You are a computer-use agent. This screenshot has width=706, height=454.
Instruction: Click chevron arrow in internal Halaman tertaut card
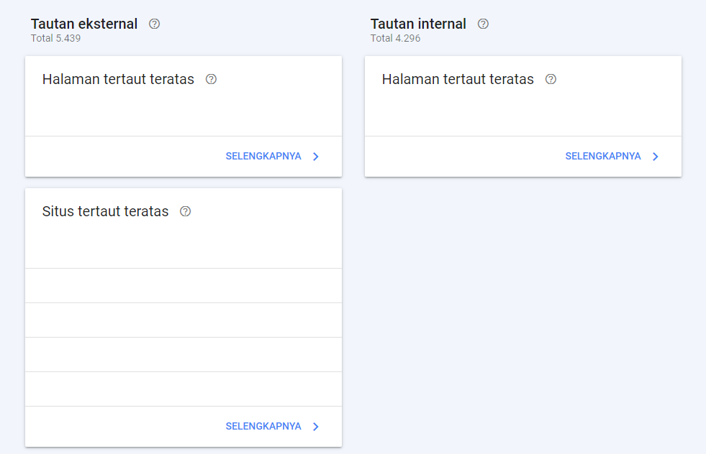[x=656, y=157]
